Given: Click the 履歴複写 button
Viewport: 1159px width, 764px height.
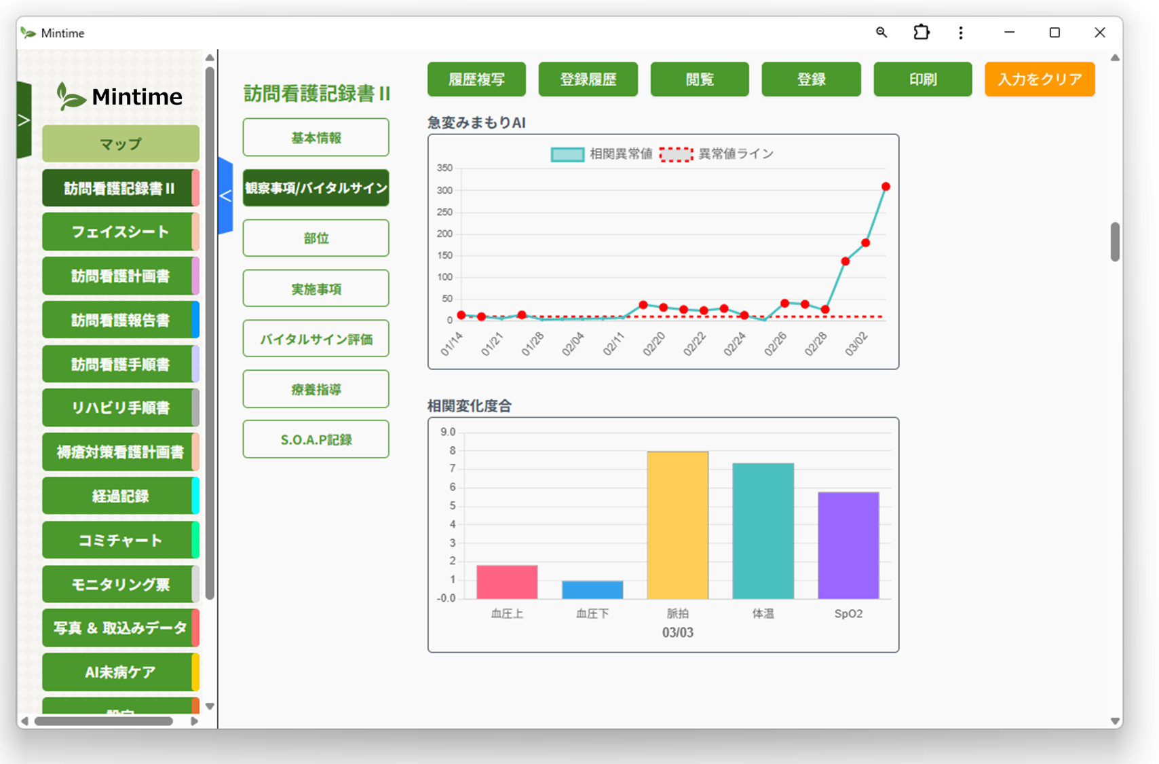Looking at the screenshot, I should point(476,79).
